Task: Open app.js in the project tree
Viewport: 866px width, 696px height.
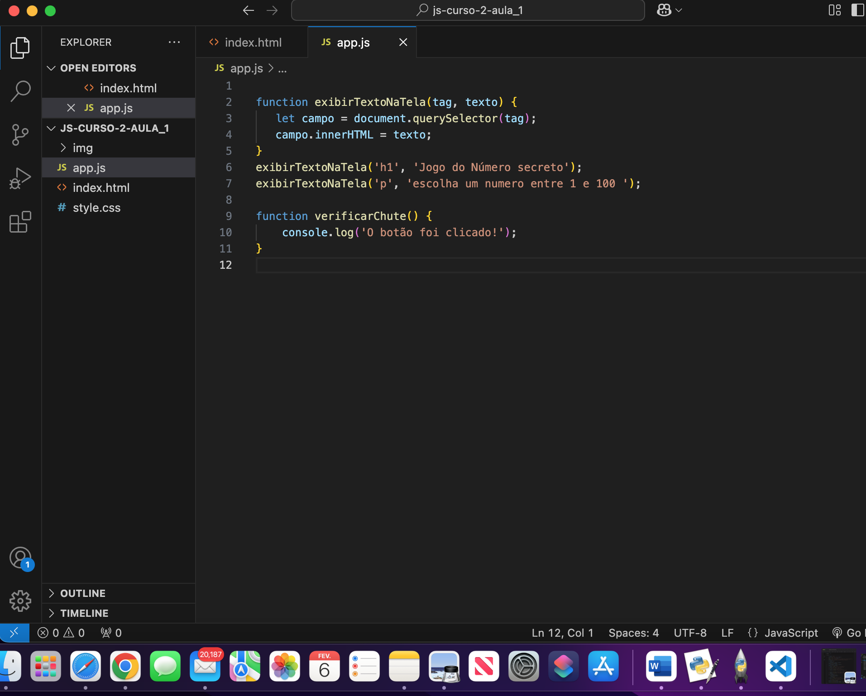Action: (x=119, y=168)
